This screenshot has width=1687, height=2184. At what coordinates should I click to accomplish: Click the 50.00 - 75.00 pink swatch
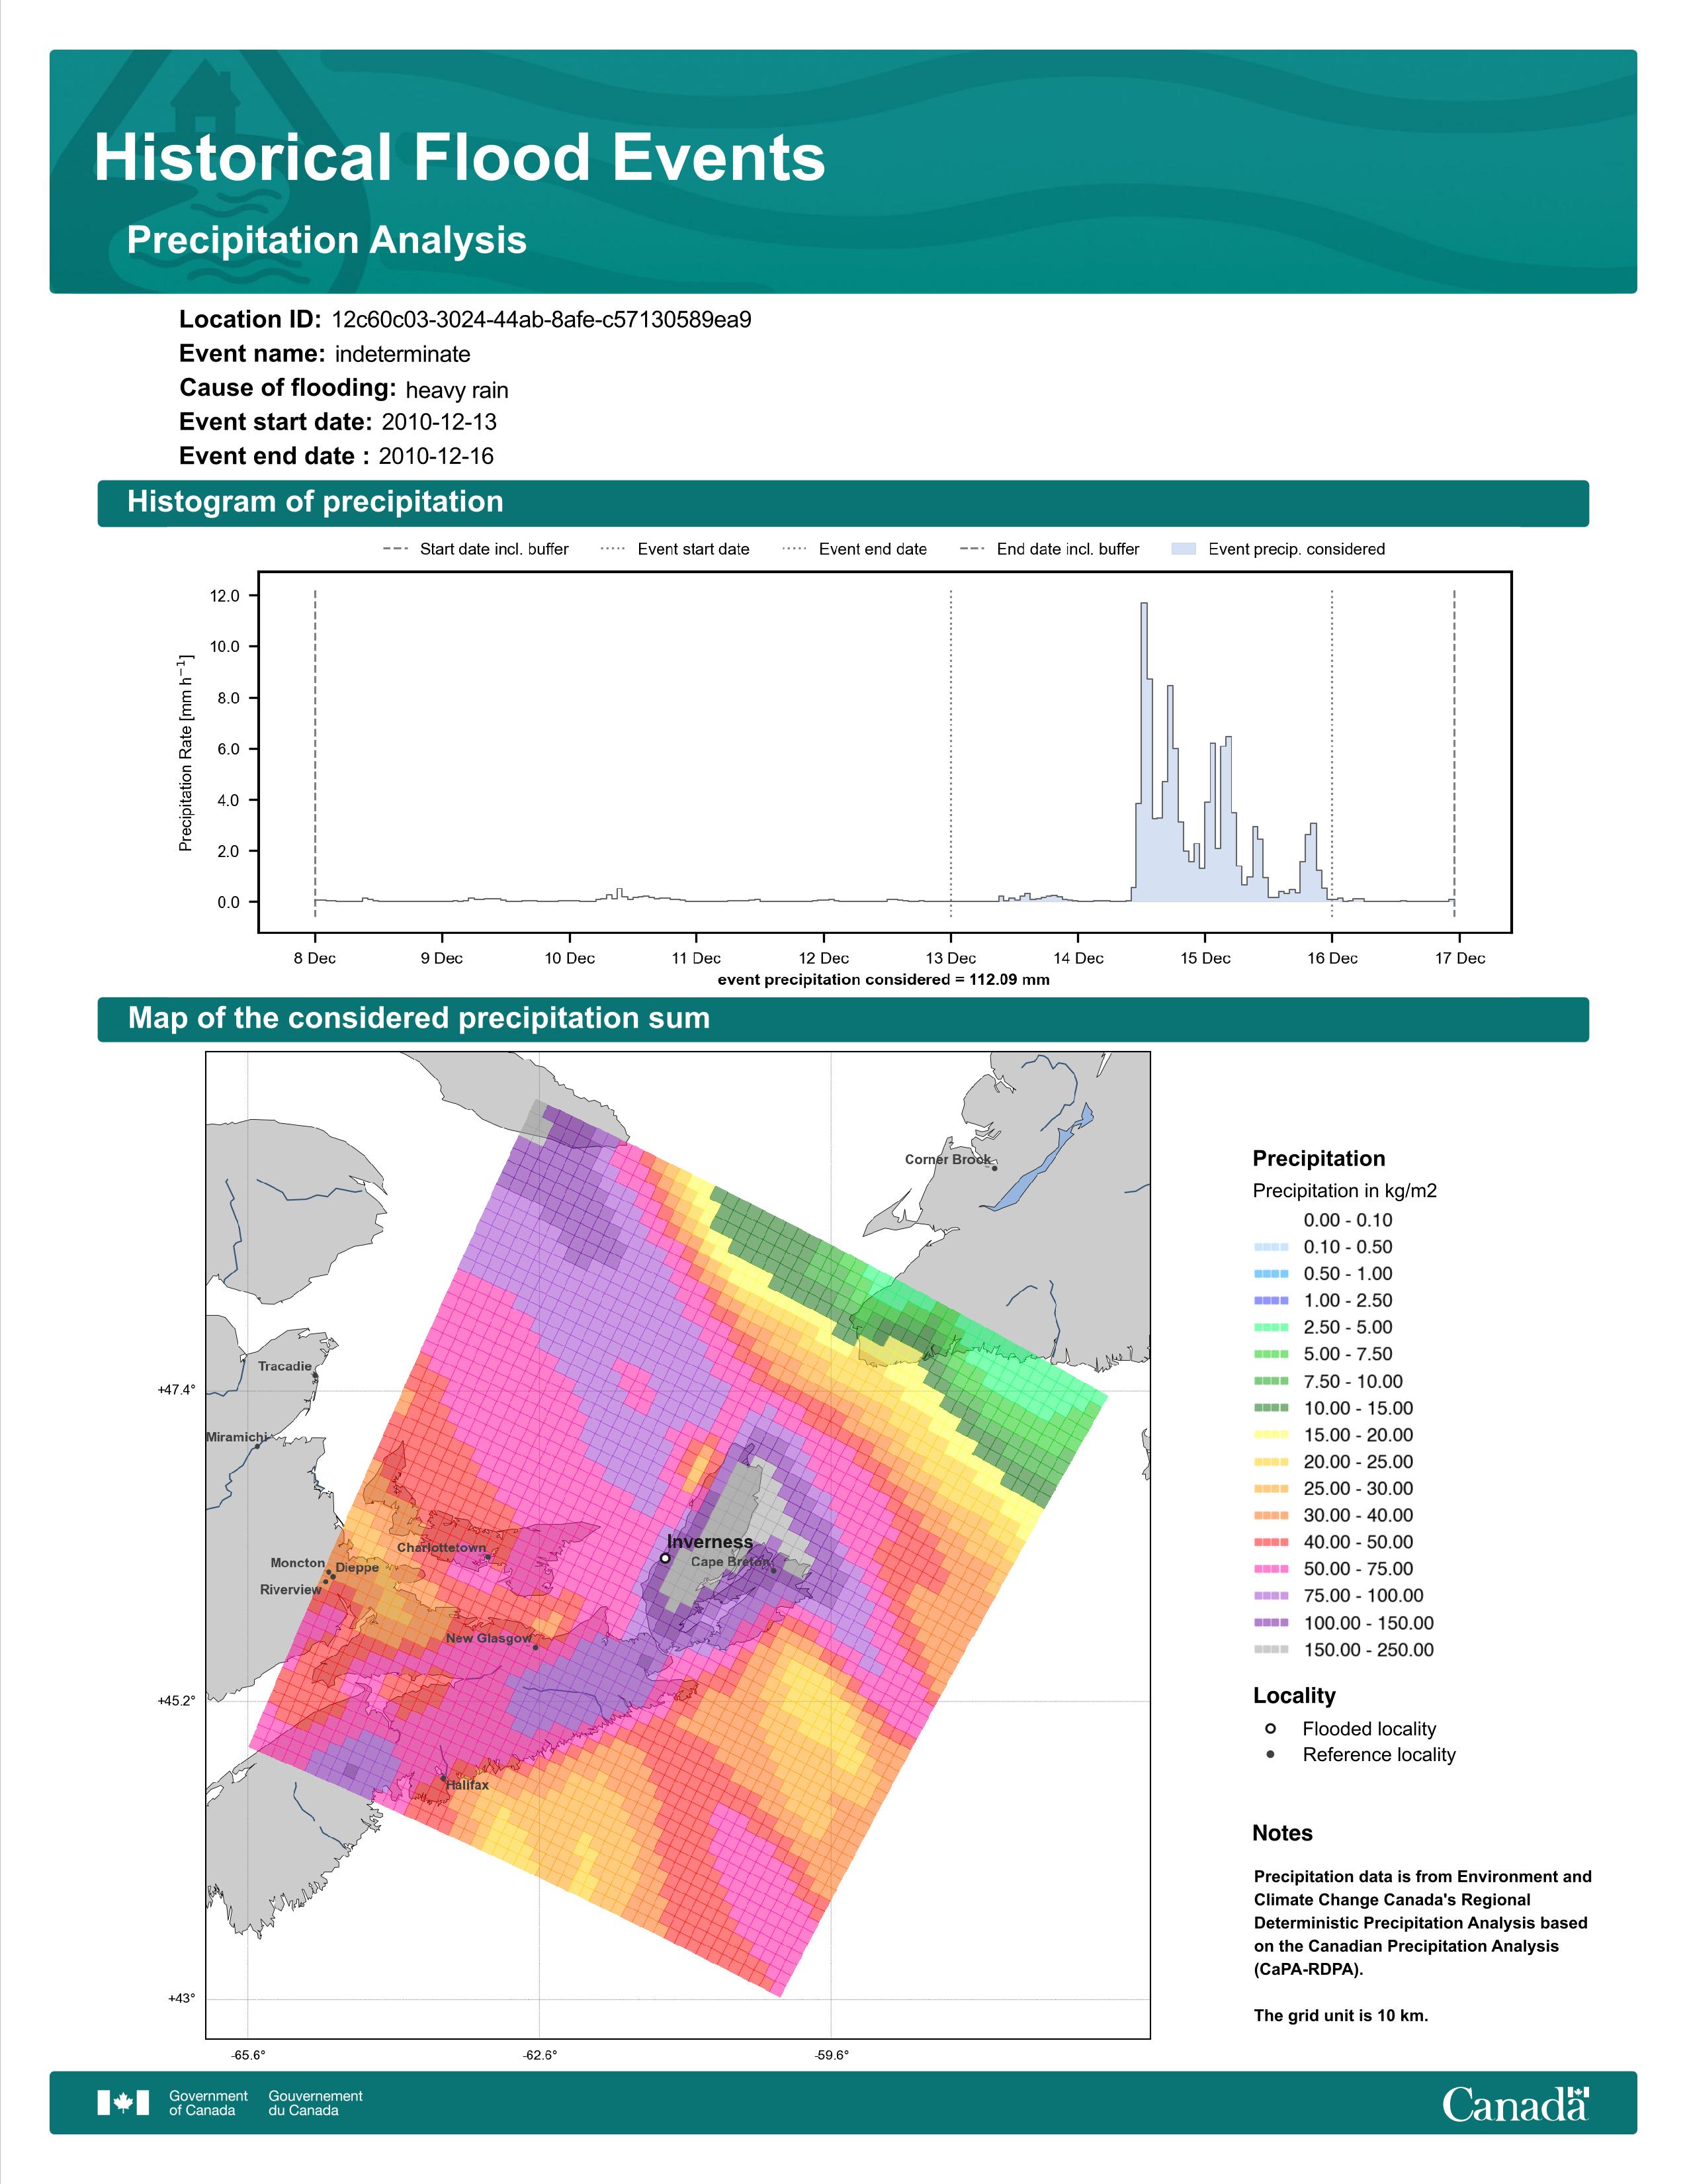point(1270,1569)
